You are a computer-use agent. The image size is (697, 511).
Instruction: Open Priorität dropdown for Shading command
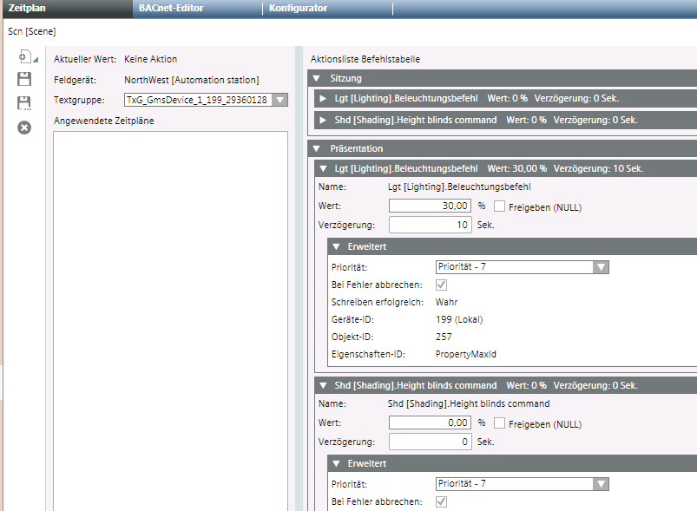click(x=600, y=484)
